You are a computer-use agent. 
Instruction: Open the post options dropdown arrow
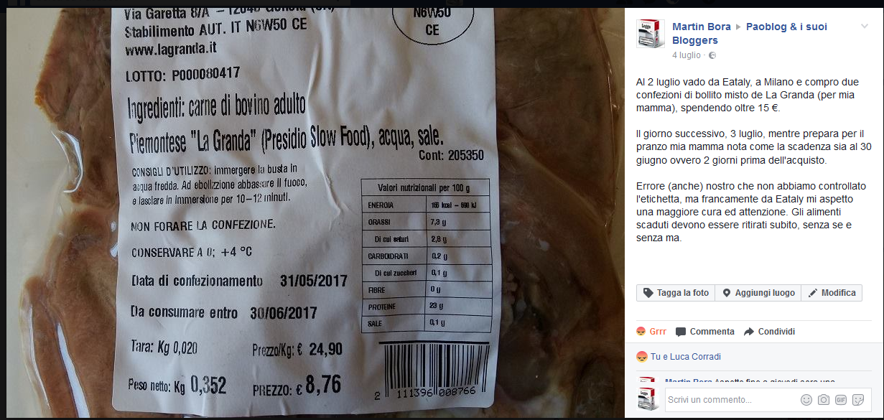865,26
